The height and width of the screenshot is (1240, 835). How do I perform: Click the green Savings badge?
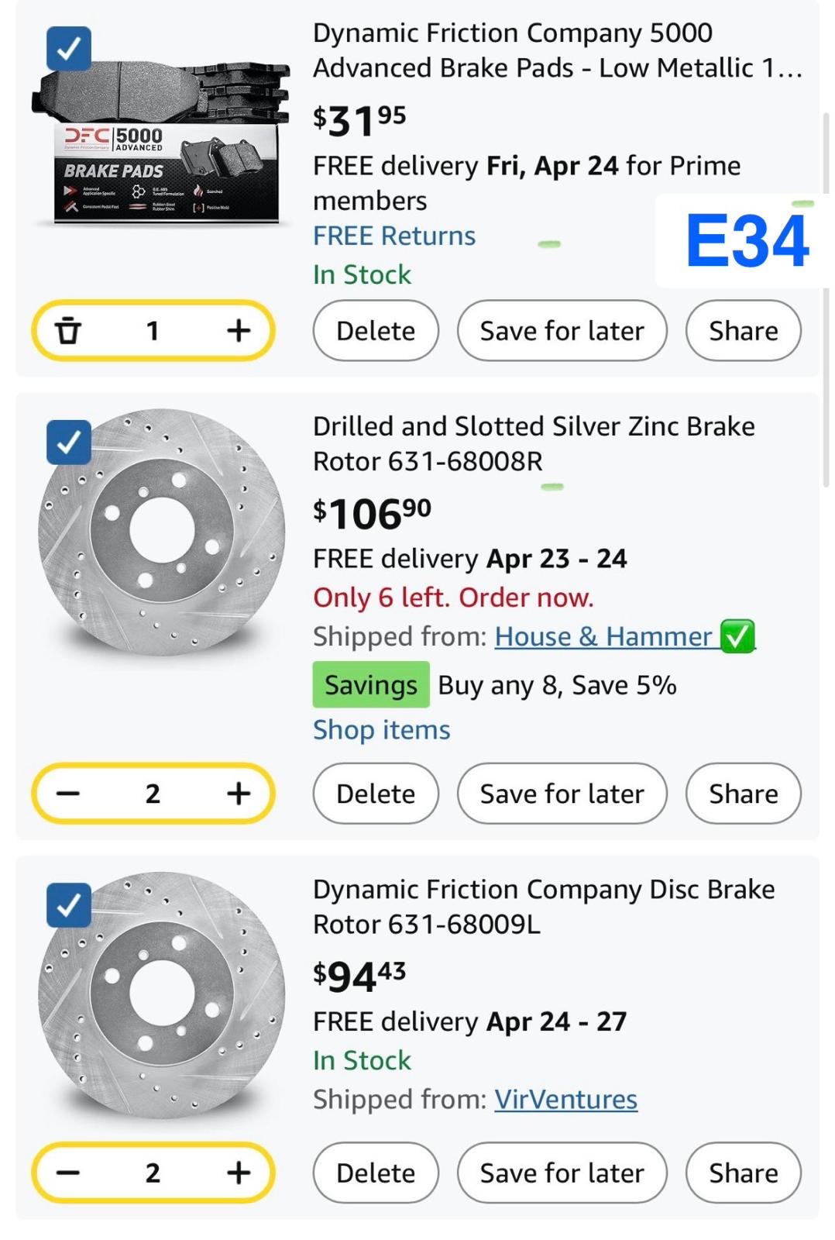click(x=371, y=685)
